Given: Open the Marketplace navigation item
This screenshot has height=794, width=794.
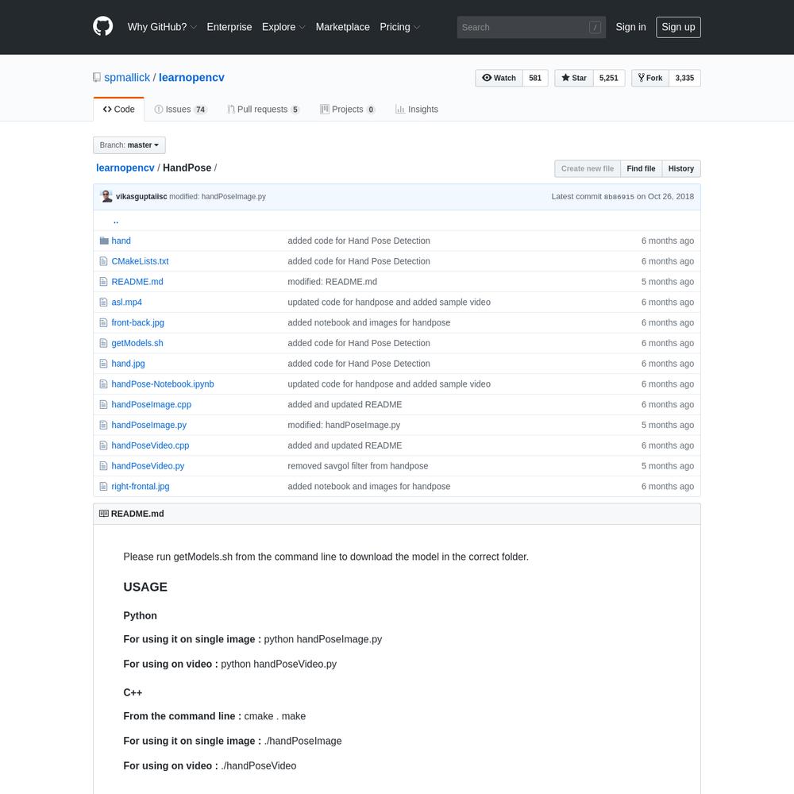Looking at the screenshot, I should (x=343, y=27).
